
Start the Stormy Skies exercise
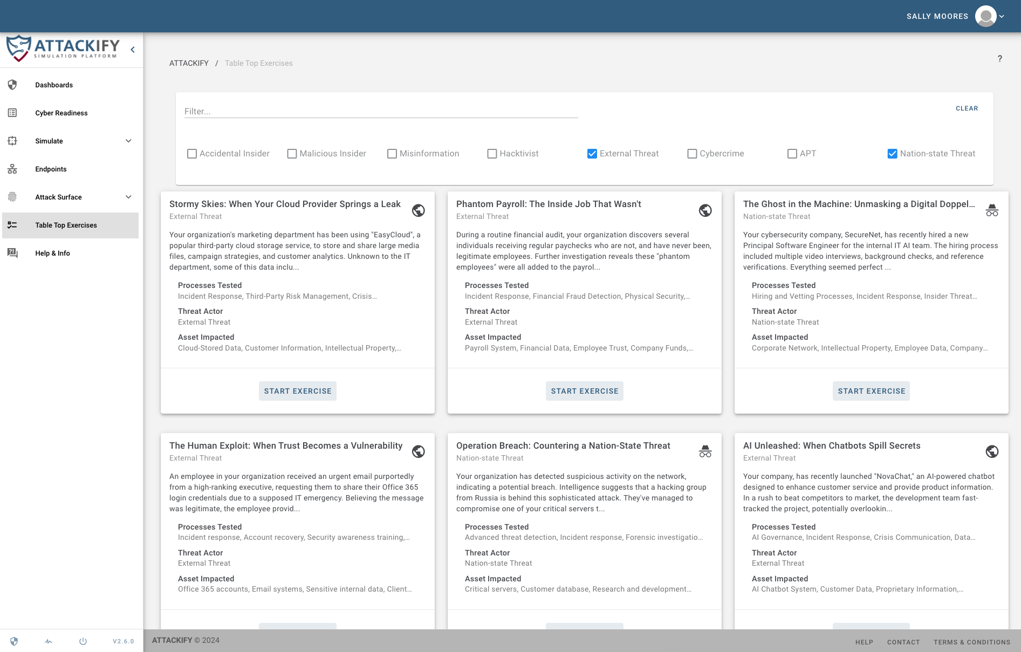point(298,391)
